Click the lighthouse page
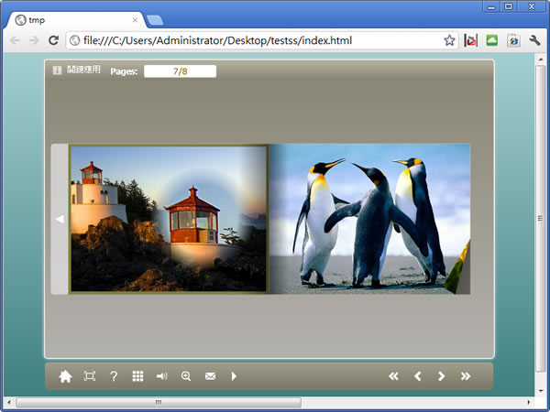Image resolution: width=550 pixels, height=412 pixels. point(169,219)
